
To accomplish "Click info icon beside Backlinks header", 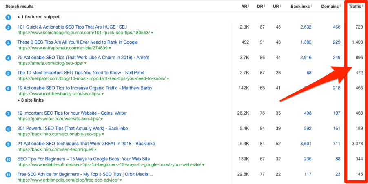I will 311,6.
